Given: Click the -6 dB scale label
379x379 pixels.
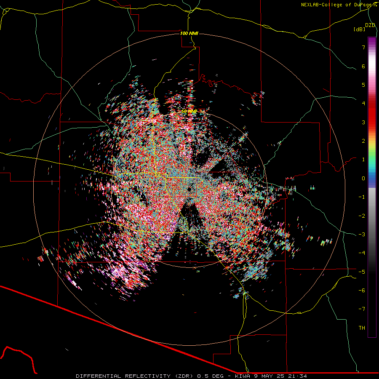Looking at the screenshot, I should tap(362, 291).
